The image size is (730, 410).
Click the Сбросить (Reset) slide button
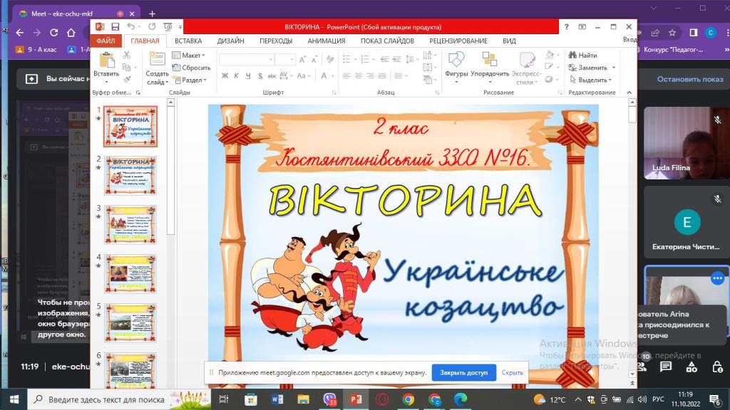[191, 68]
